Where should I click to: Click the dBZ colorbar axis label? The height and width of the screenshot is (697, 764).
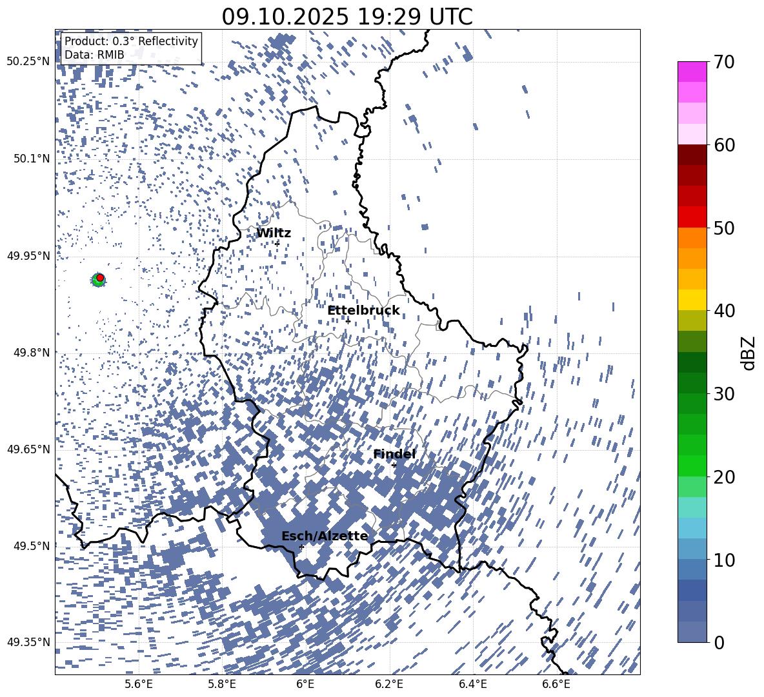tap(748, 353)
